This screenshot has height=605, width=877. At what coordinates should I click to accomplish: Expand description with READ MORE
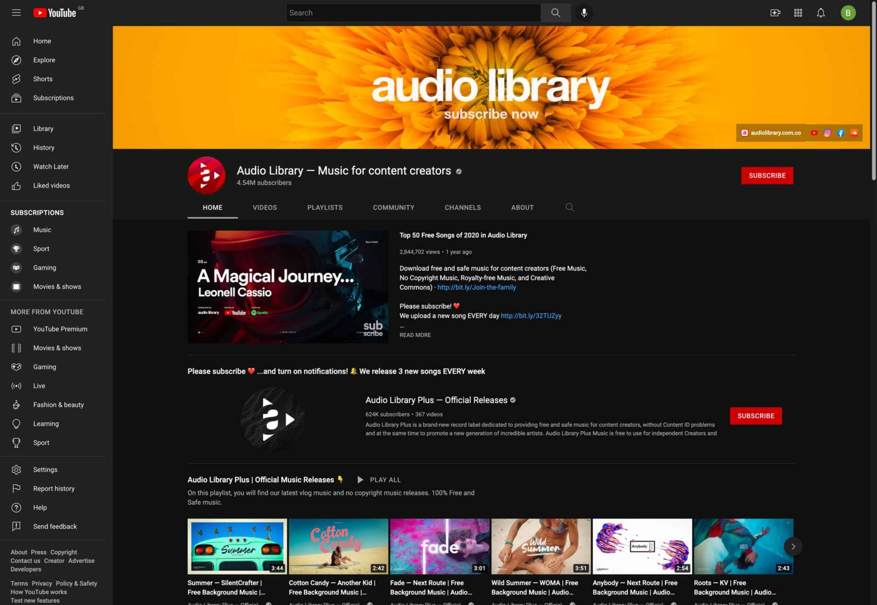point(415,335)
